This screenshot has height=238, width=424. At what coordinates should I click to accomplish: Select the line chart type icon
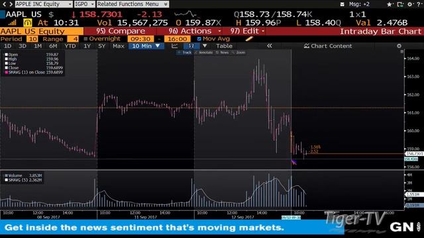pos(175,46)
